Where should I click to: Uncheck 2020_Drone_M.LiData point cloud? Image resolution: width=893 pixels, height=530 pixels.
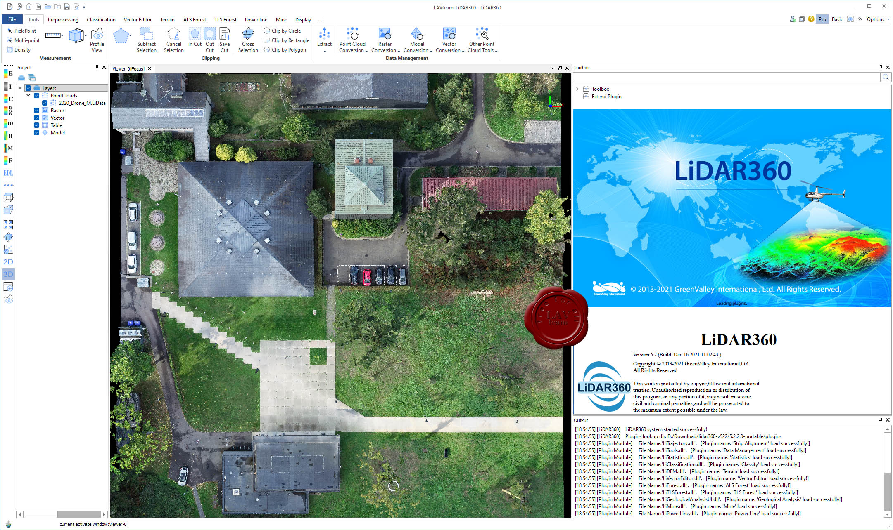pos(45,103)
